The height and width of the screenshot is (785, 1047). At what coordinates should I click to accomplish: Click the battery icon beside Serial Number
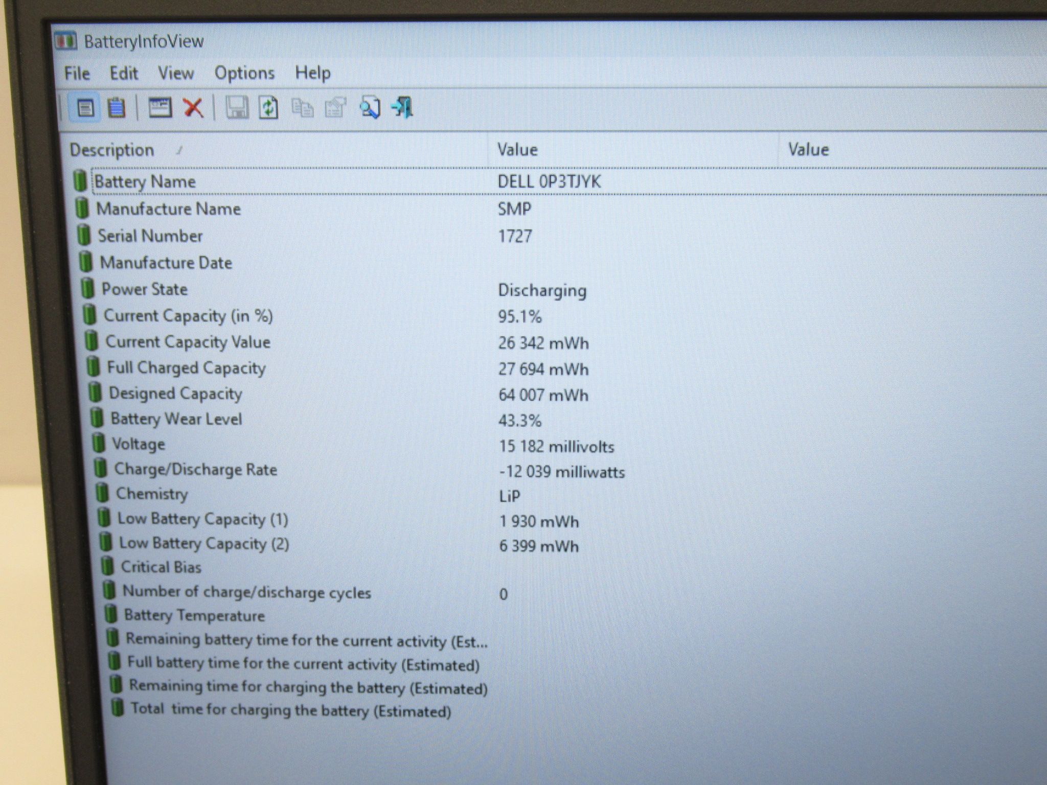coord(83,236)
